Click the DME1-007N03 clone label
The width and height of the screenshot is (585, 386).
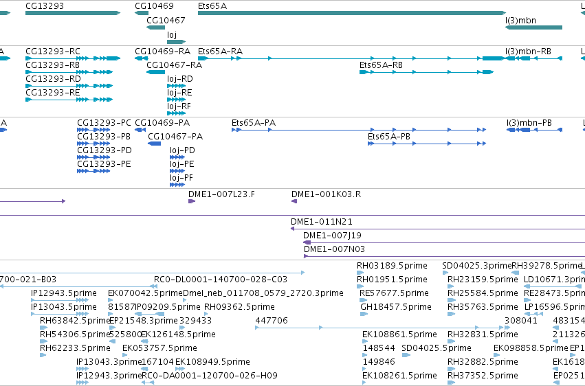[x=334, y=249]
